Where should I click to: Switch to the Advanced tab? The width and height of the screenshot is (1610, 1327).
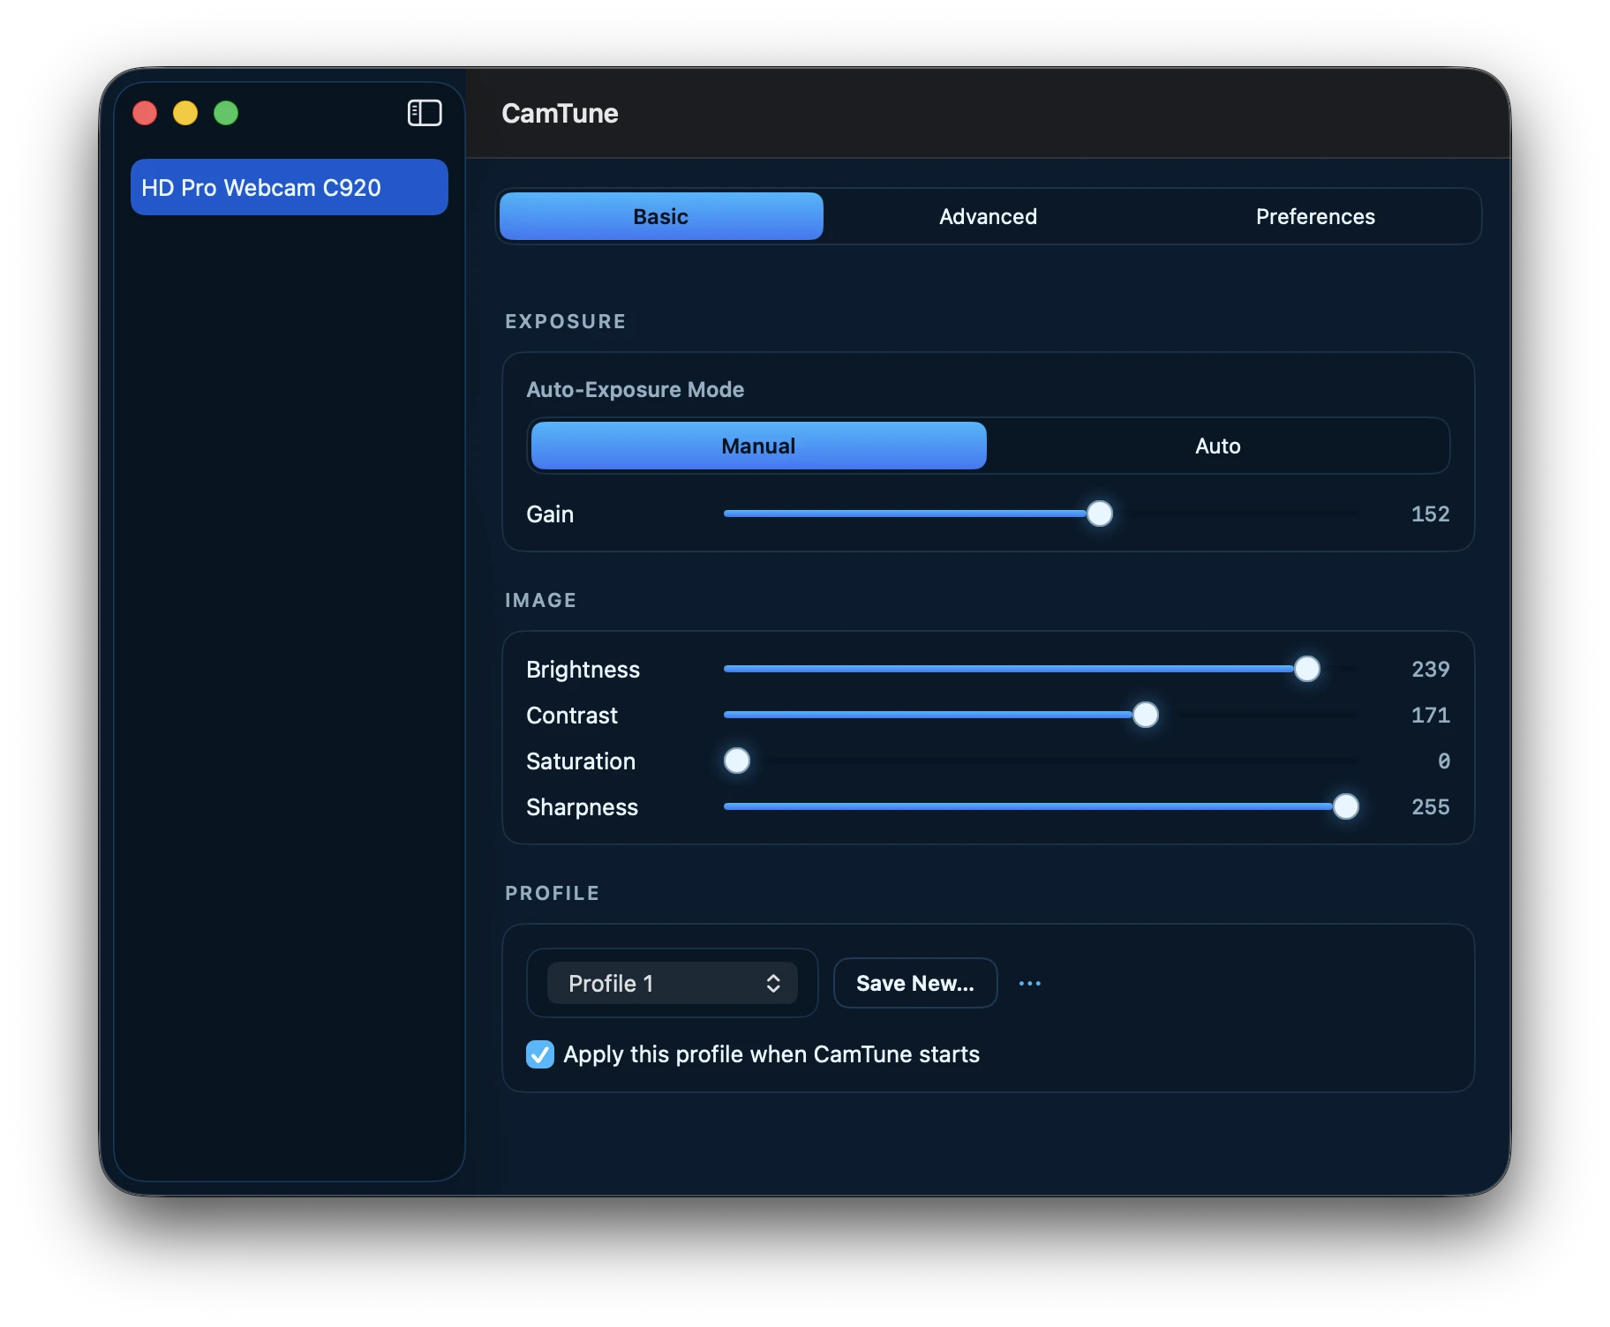(x=989, y=216)
